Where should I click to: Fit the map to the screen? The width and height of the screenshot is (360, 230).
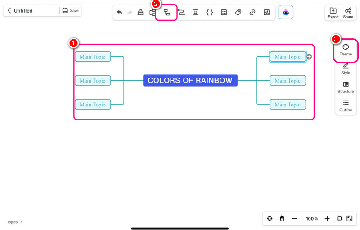(339, 218)
